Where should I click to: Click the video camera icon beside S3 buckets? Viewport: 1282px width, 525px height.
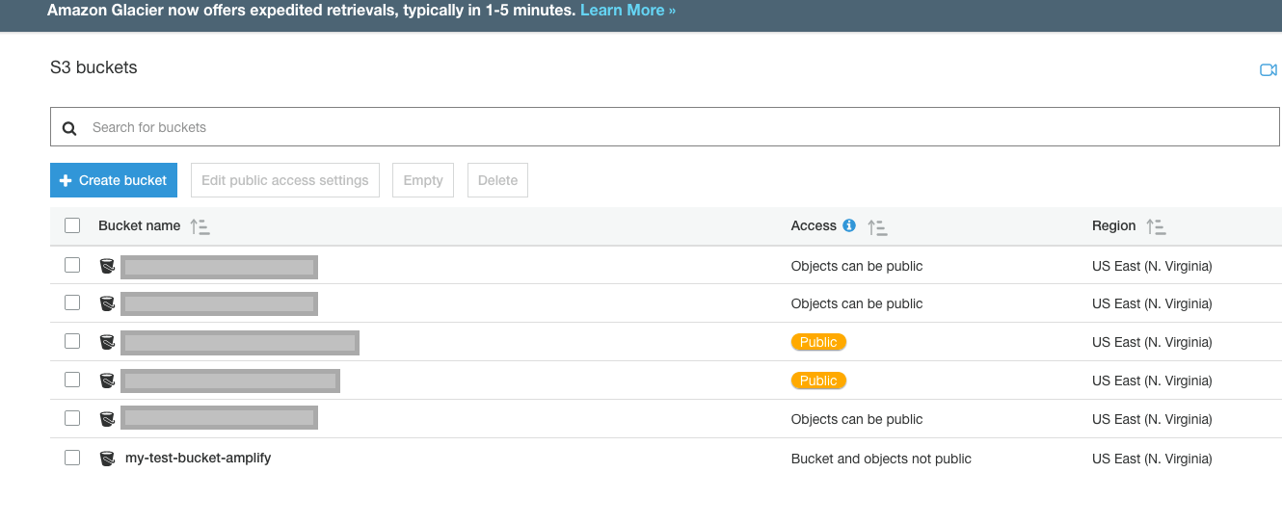1268,70
